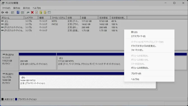This screenshot has width=188, height=106.
Task: Open the 表示(V) menu
Action: (x=26, y=8)
